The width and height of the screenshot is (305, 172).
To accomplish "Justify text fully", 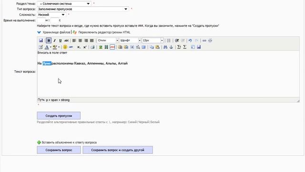I will [x=92, y=40].
